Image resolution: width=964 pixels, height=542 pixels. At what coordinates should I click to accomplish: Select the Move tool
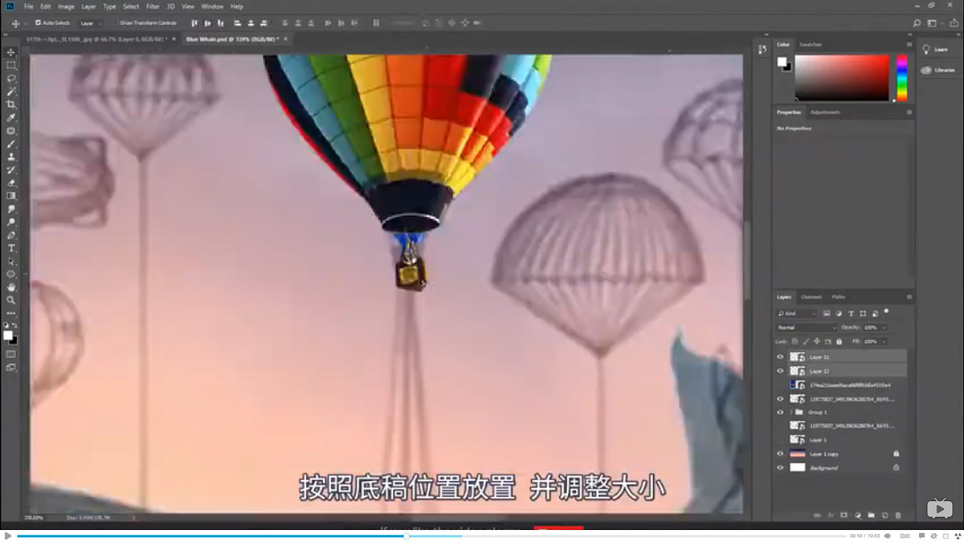tap(11, 51)
